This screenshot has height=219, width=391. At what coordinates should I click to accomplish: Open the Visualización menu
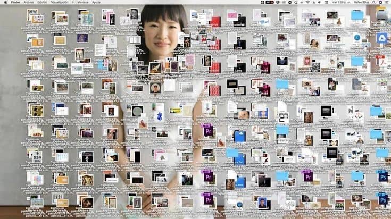click(60, 2)
